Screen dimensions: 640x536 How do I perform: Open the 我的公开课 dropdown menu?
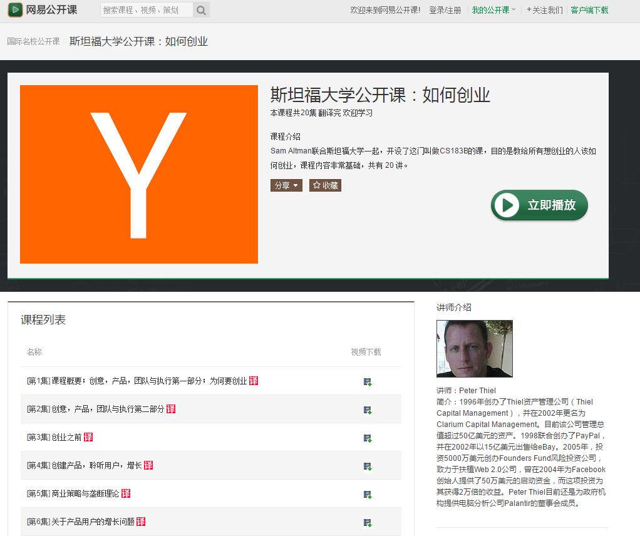(493, 10)
